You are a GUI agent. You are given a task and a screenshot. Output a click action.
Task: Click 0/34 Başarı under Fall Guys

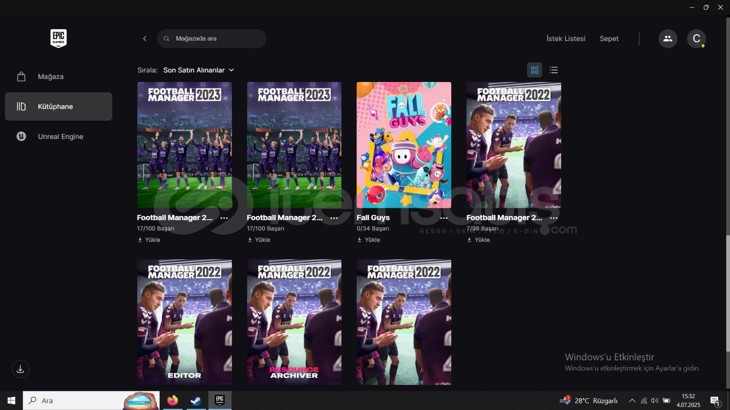pos(373,229)
